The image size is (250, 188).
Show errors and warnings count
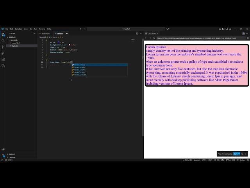[x=9, y=160]
